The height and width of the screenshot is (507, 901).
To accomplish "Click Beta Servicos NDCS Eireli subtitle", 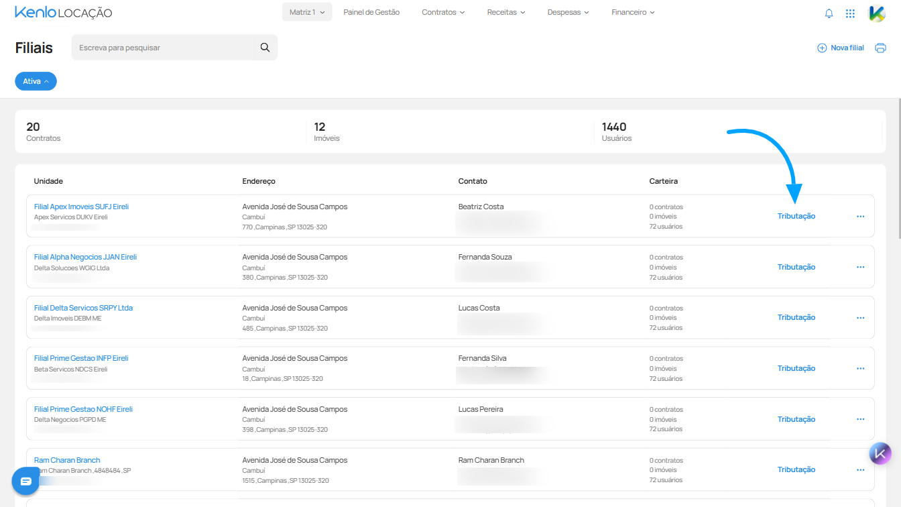I will pos(71,370).
